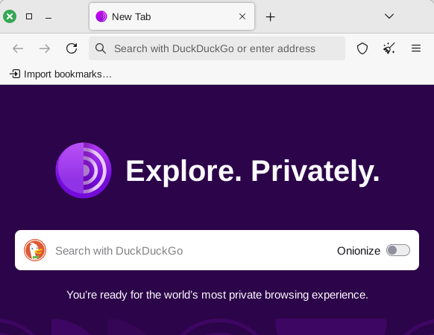This screenshot has width=434, height=335.
Task: Click the Tor Browser onion logo
Action: tap(84, 170)
